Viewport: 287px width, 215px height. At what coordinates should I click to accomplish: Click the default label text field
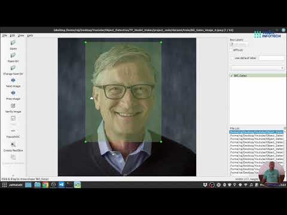click(x=271, y=58)
